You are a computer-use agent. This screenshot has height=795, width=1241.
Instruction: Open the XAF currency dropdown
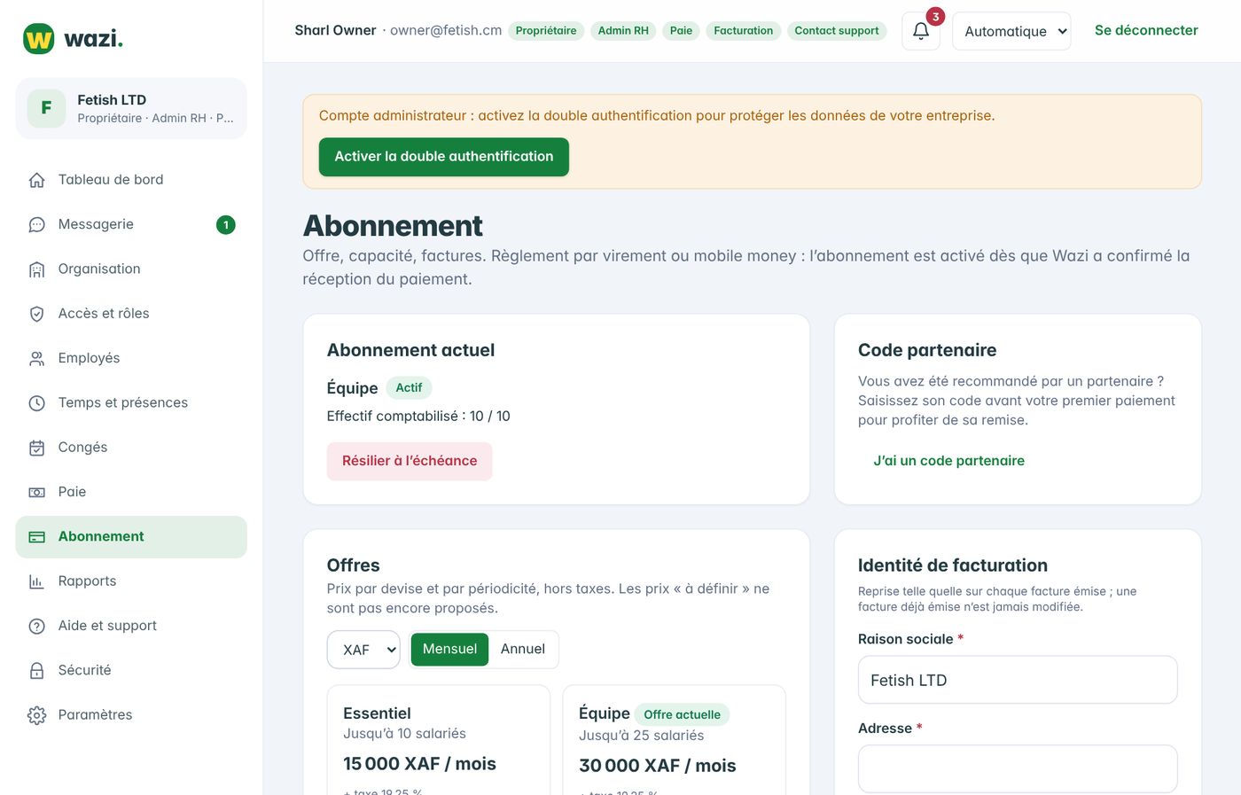click(363, 650)
